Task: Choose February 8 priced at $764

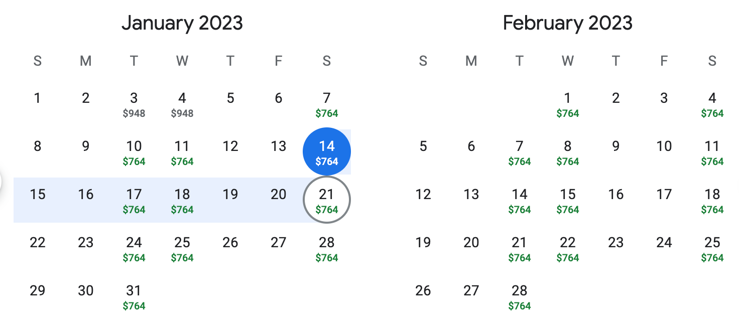Action: [x=567, y=152]
